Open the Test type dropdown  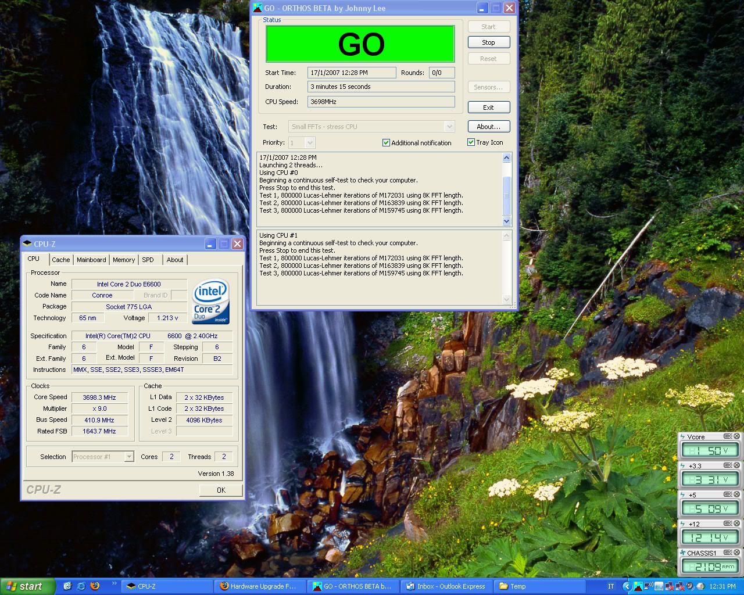(449, 127)
